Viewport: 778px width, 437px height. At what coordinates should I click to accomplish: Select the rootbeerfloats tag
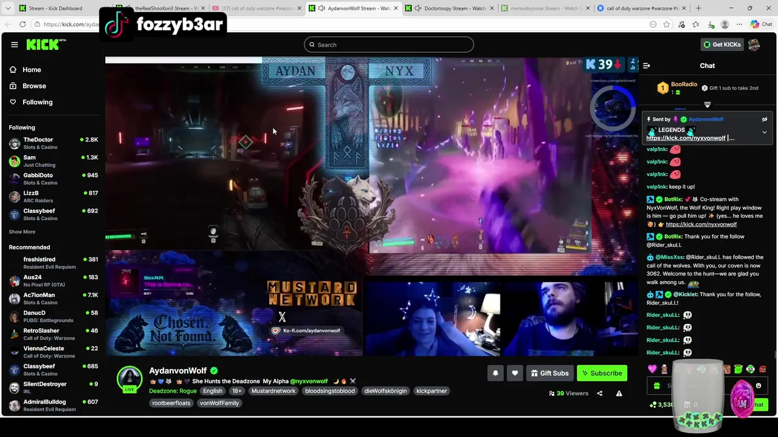(x=171, y=403)
